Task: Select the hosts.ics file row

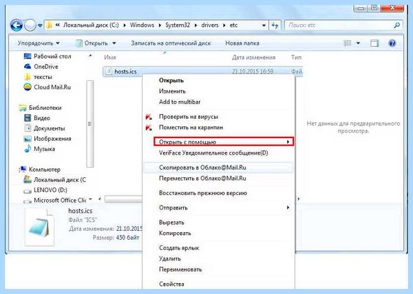Action: 202,71
